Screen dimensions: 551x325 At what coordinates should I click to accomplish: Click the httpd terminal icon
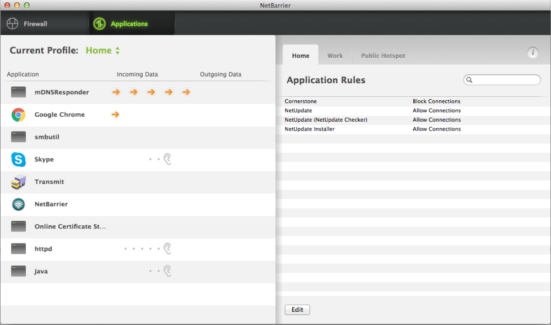tap(18, 249)
